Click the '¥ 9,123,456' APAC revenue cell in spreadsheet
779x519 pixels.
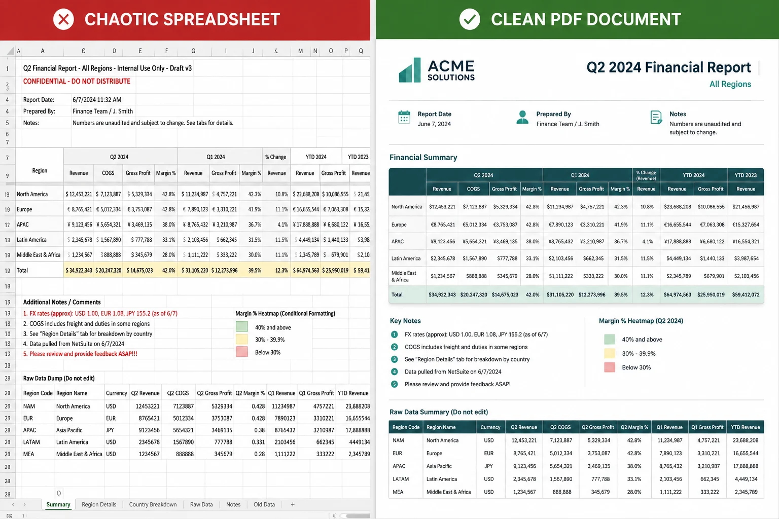(80, 225)
